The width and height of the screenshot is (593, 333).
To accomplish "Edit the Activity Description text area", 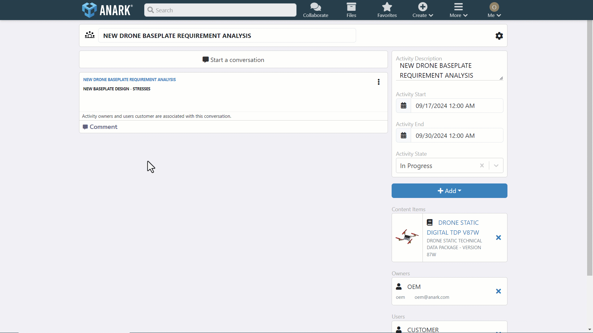I will 449,71.
